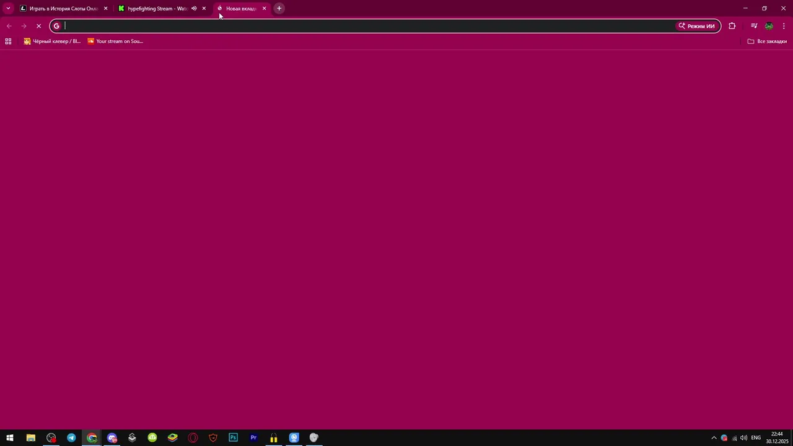
Task: Select the "Новая вкладка" tab
Action: pyautogui.click(x=241, y=9)
